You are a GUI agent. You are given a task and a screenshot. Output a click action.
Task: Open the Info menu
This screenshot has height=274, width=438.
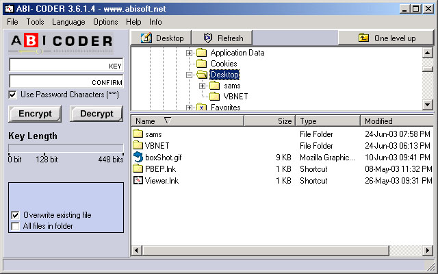pos(155,22)
